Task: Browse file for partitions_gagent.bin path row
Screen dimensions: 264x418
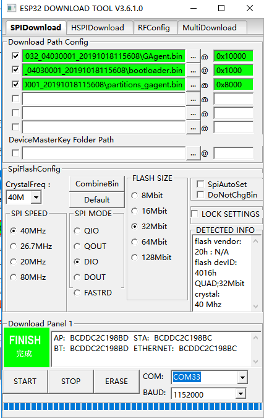Action: 194,85
